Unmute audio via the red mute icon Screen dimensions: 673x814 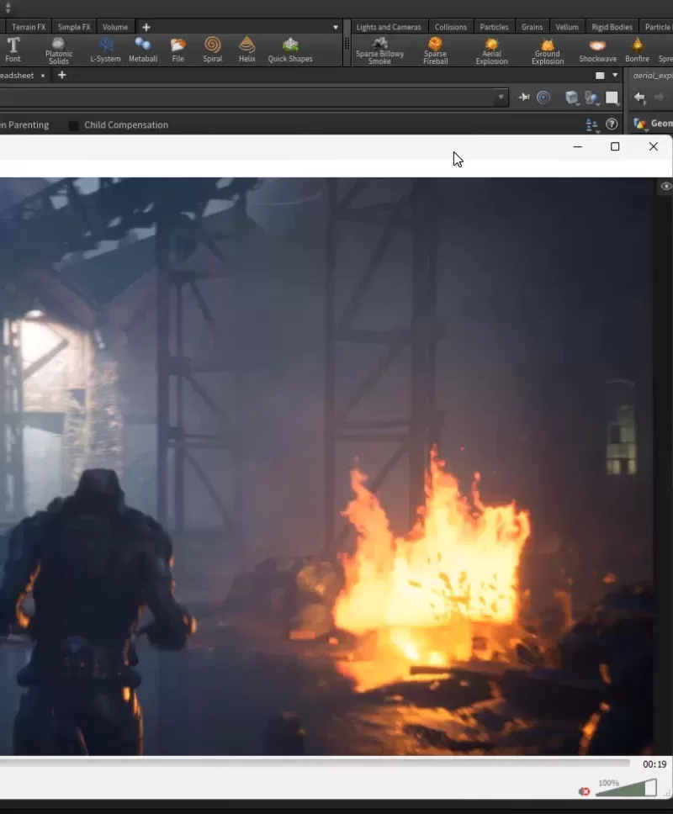pyautogui.click(x=585, y=791)
